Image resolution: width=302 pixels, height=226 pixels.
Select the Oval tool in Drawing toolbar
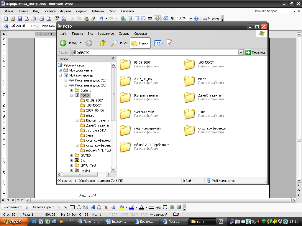click(79, 207)
